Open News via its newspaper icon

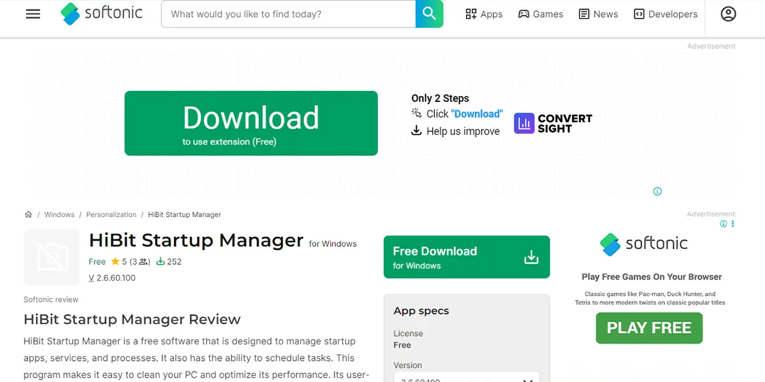(583, 13)
